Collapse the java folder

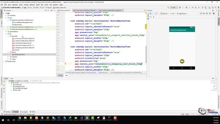(x=6, y=18)
